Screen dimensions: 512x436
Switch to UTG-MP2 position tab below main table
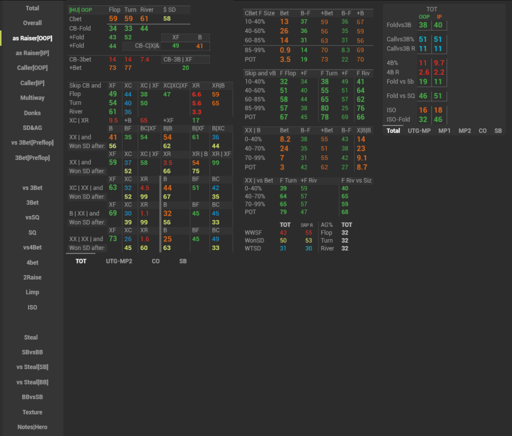point(118,261)
